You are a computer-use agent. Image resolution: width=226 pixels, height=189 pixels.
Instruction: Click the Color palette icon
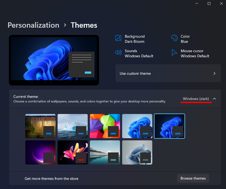click(x=174, y=38)
